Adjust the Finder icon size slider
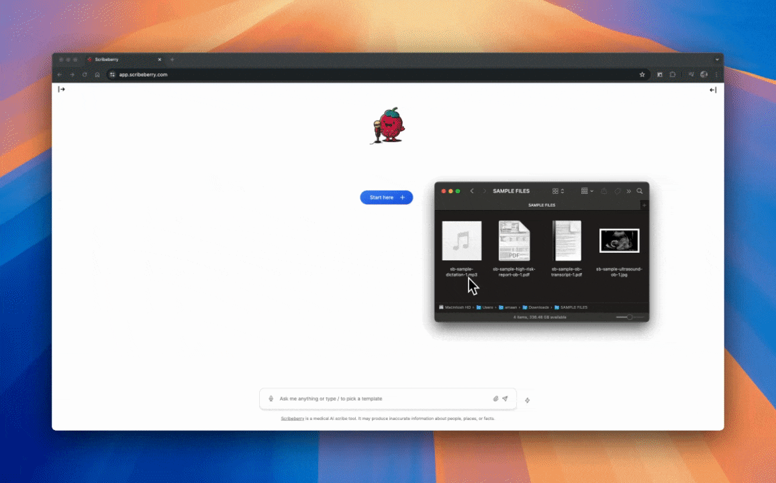776x483 pixels. click(x=630, y=317)
